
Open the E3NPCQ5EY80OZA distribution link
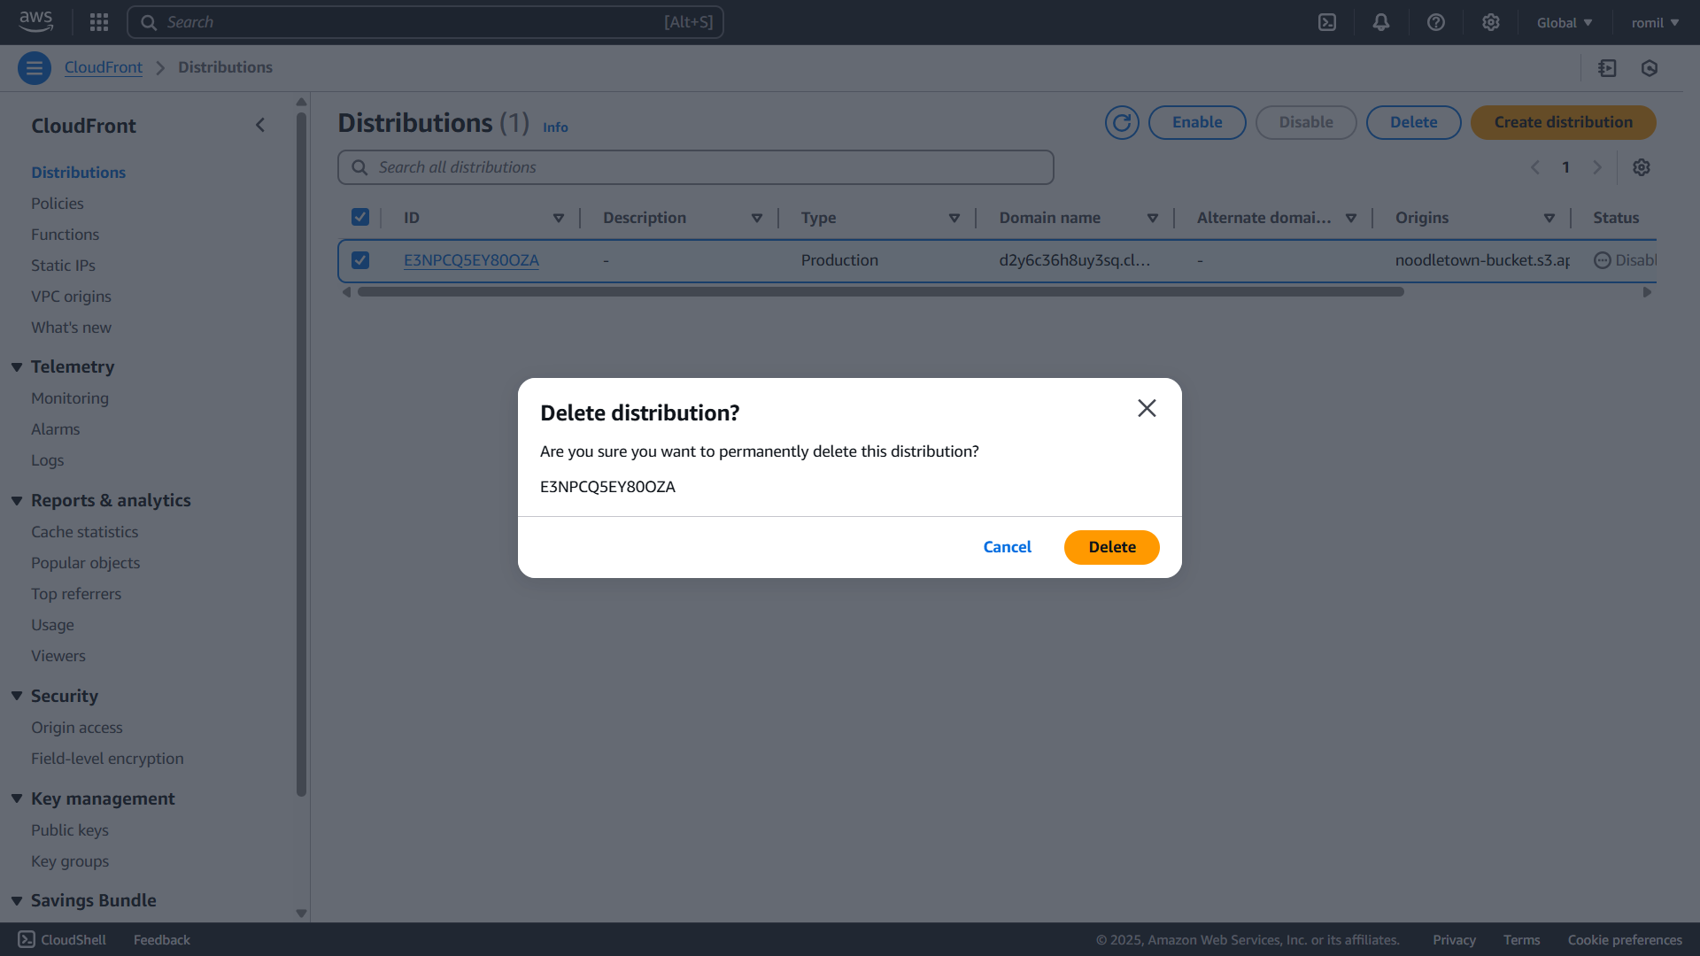(x=471, y=260)
